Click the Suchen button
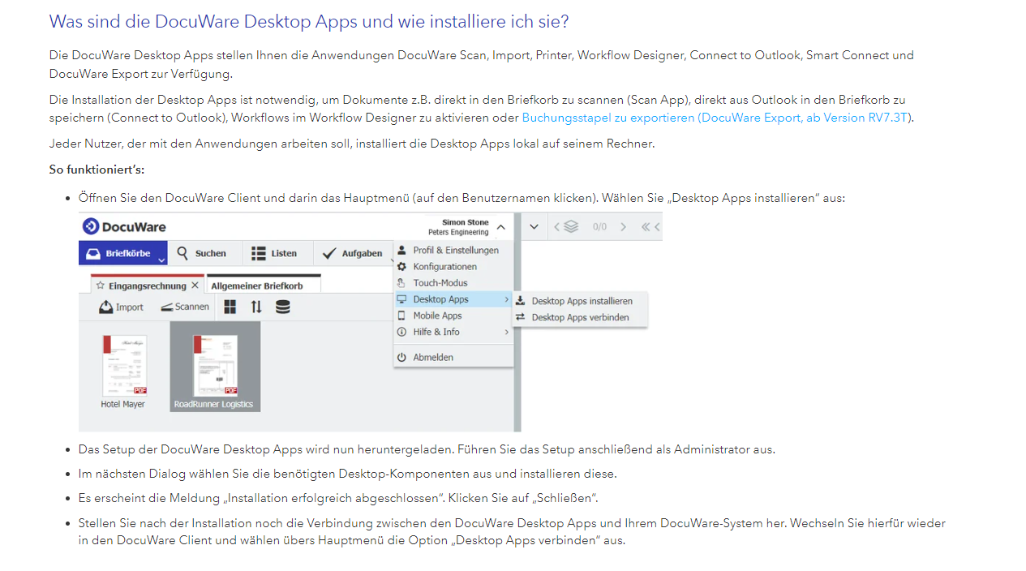 202,253
